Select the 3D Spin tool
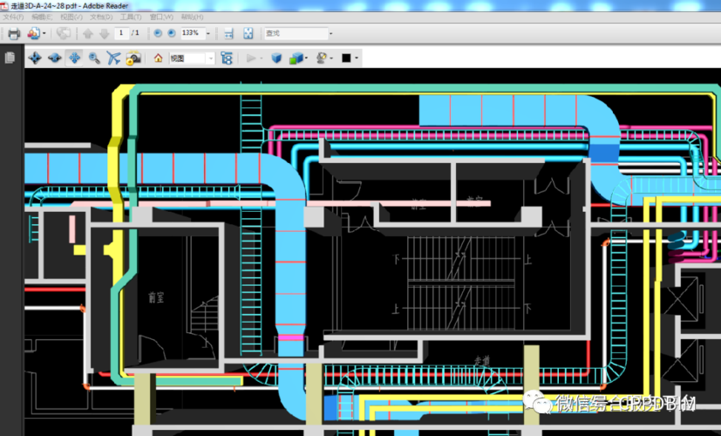This screenshot has height=436, width=721. pos(54,58)
